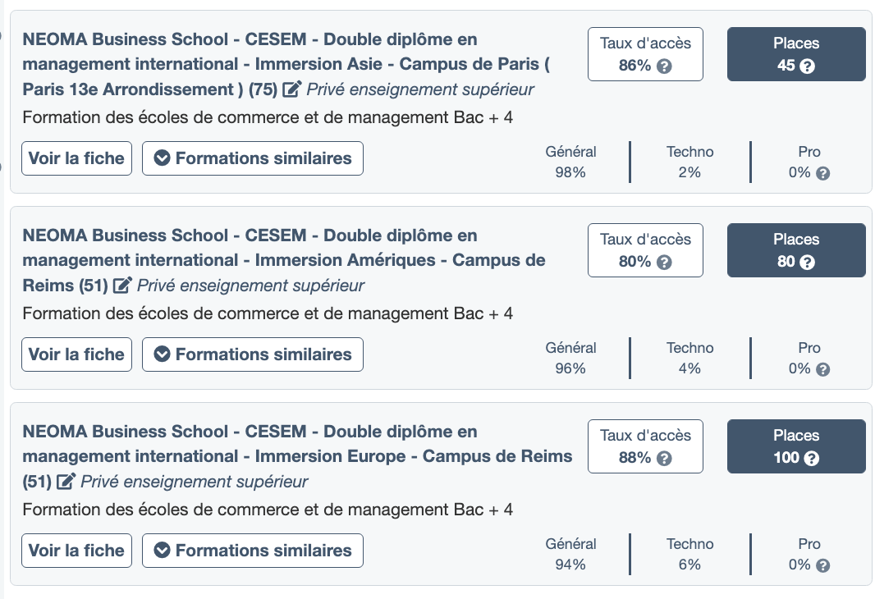
Task: Expand Formations similaires for Immersion Amériques
Action: (253, 354)
